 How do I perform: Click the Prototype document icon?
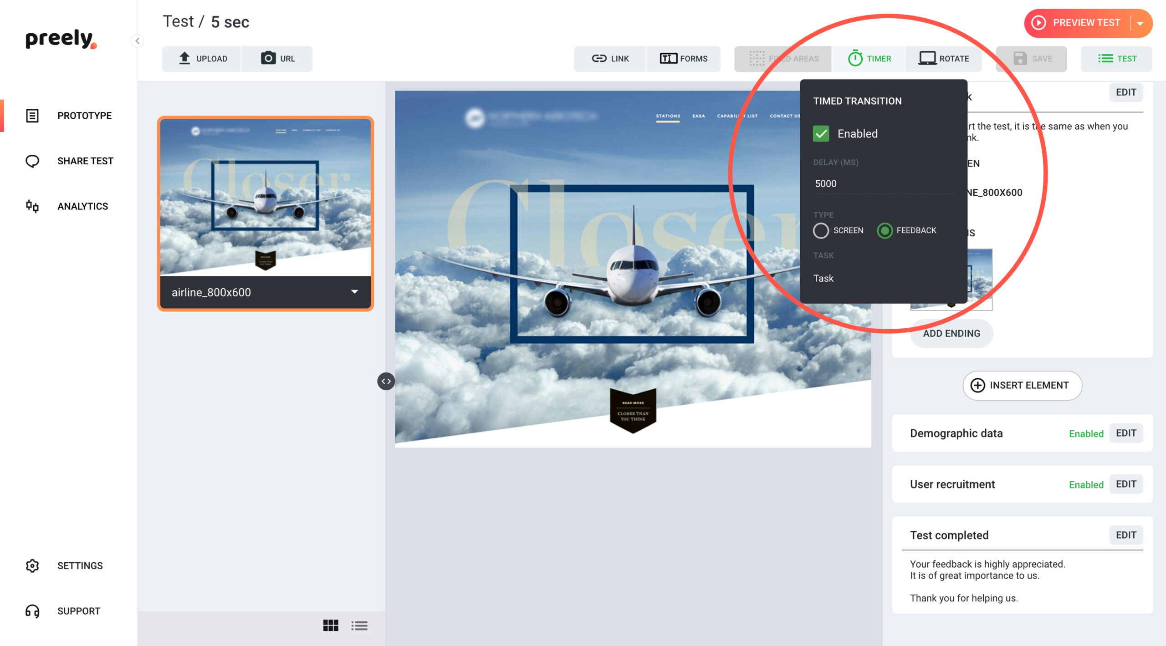click(32, 116)
